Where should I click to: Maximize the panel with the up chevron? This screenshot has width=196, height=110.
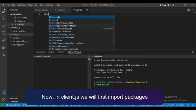190,52
